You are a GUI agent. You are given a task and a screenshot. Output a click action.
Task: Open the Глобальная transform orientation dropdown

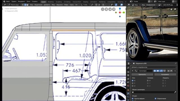(x=85, y=5)
